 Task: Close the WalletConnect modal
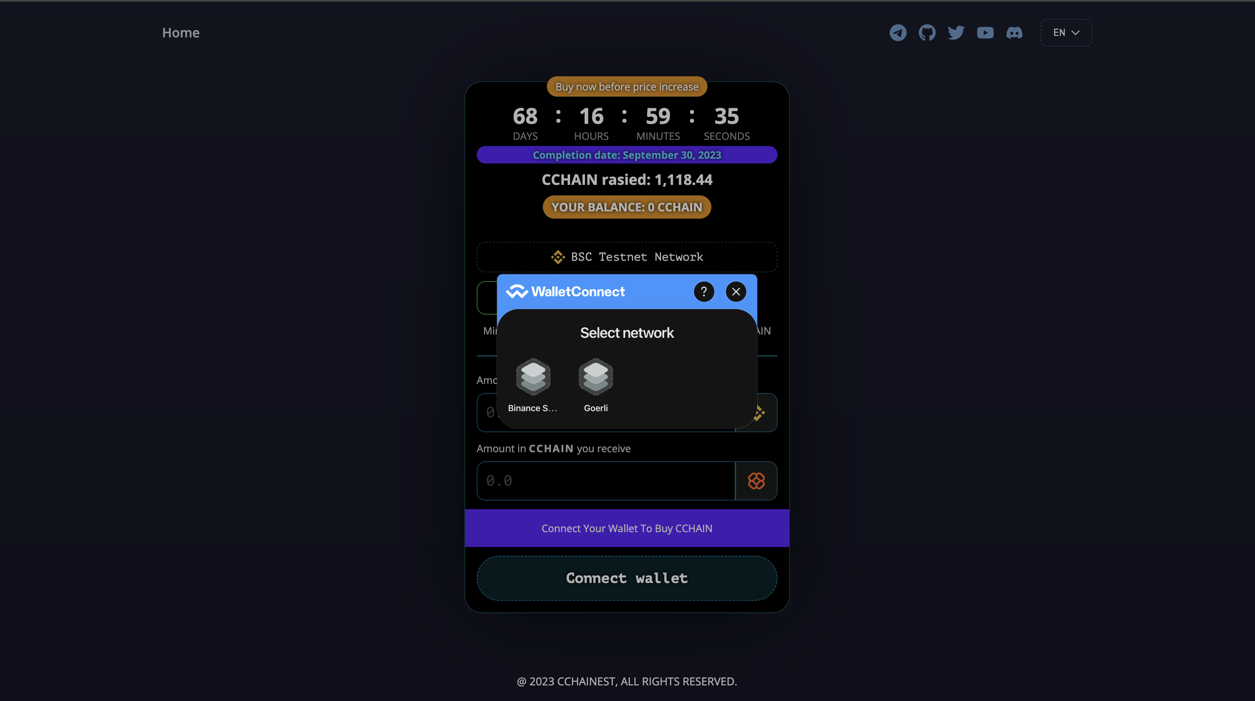point(736,291)
